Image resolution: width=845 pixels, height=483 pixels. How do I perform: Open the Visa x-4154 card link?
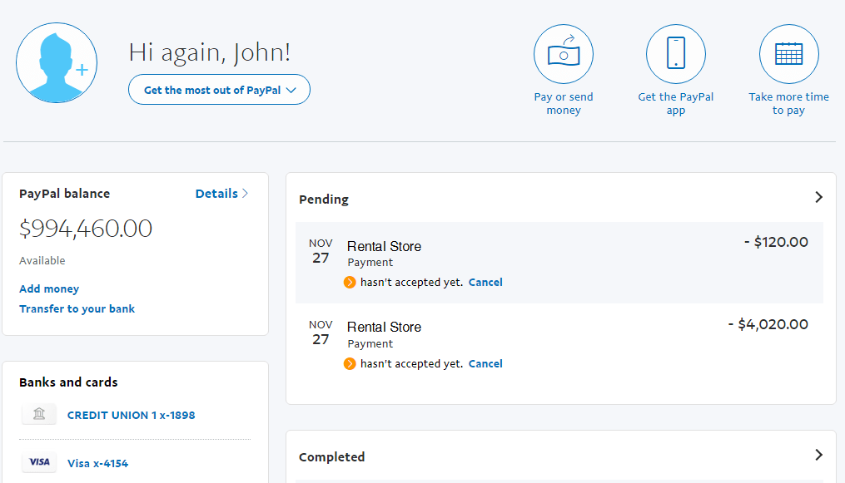point(97,464)
